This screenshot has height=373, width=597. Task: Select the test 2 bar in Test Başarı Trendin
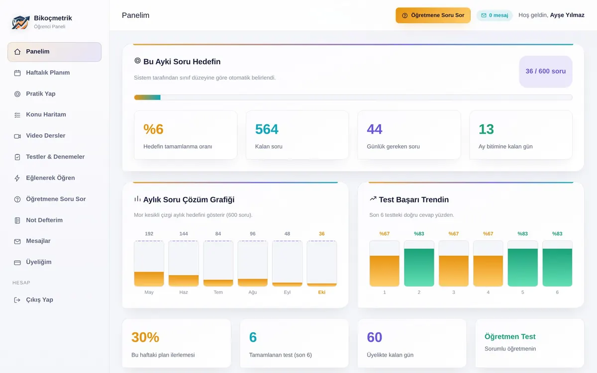point(419,264)
